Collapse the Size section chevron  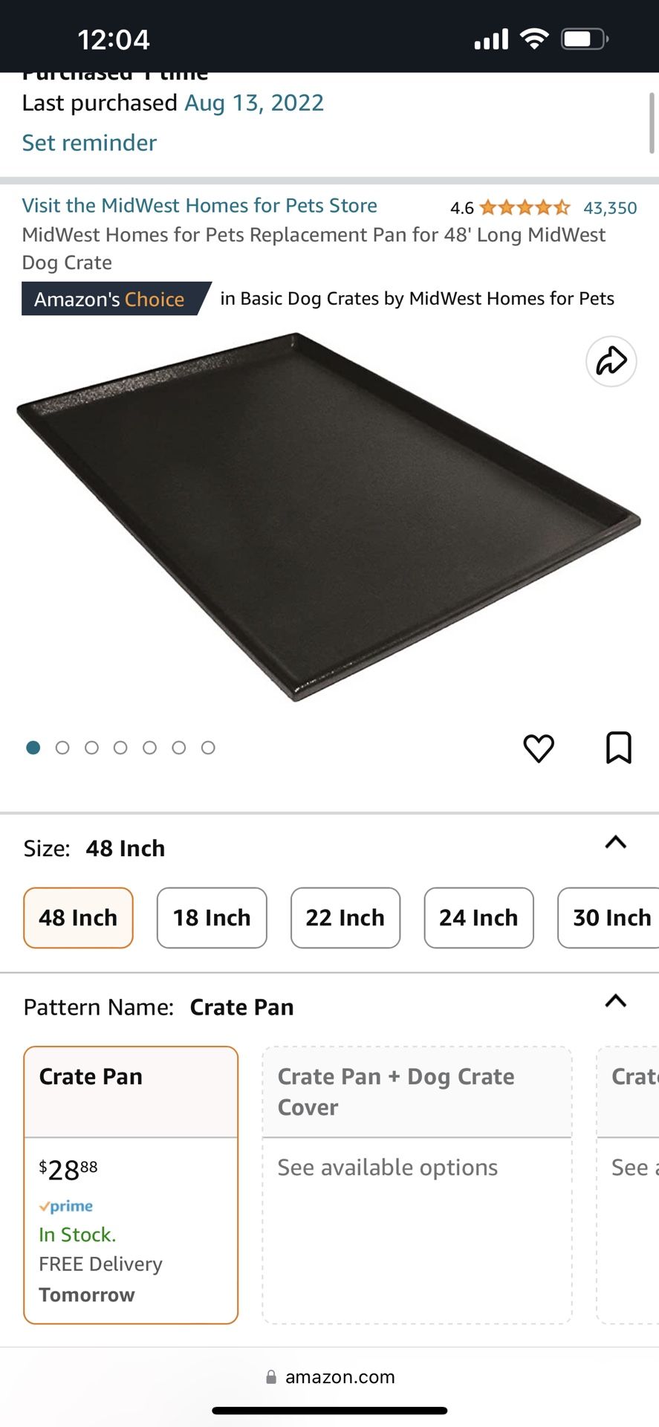tap(616, 842)
